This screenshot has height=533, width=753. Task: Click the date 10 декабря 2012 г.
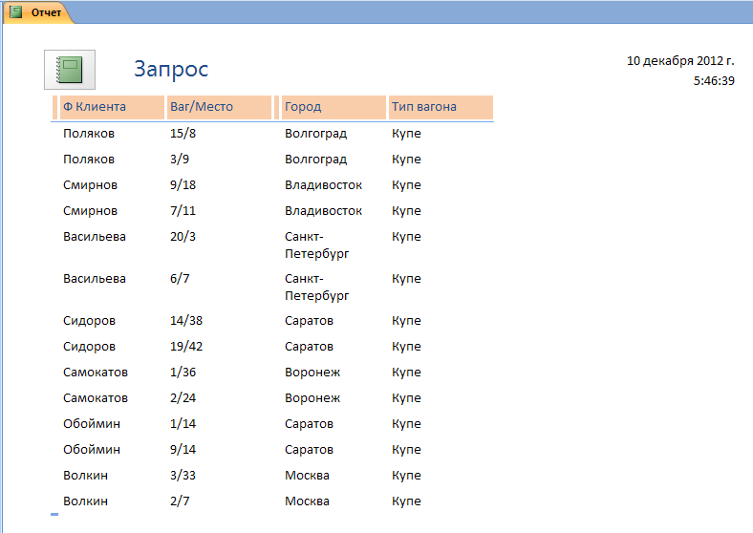pos(680,61)
